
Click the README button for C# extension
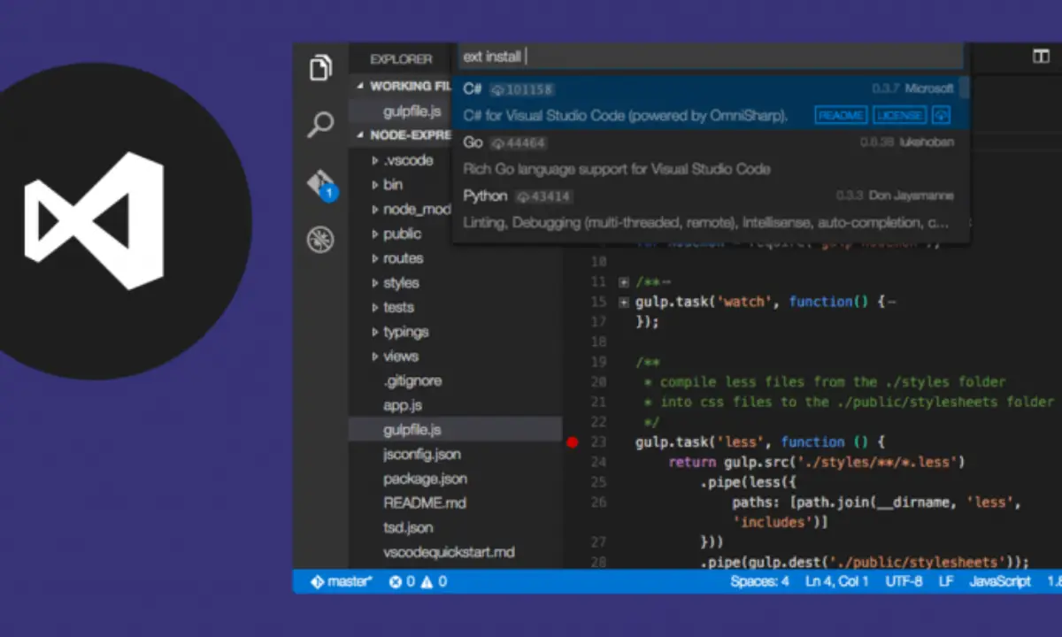pos(841,116)
